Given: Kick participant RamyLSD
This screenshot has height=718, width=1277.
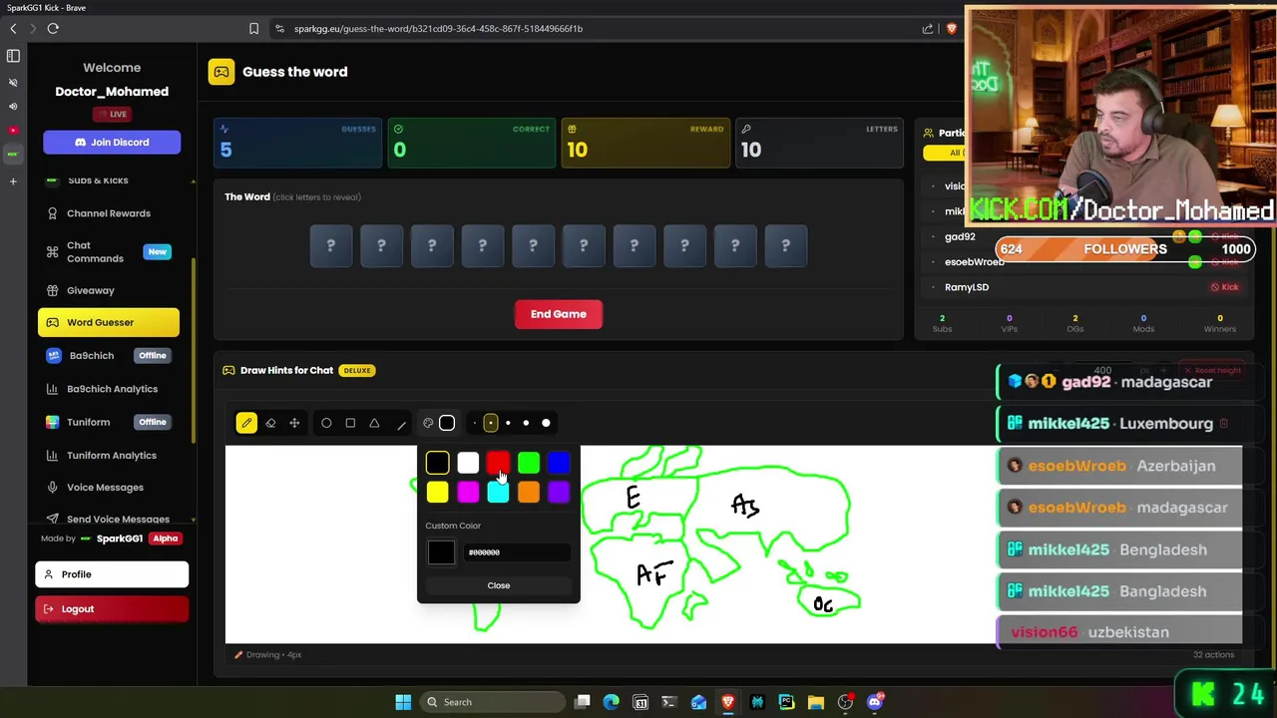Looking at the screenshot, I should point(1224,287).
